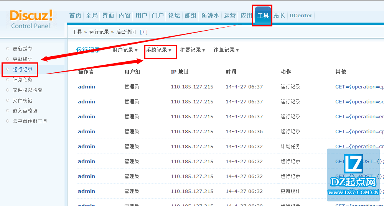Click the Discuz! Control Panel logo
This screenshot has width=384, height=206.
[x=31, y=19]
